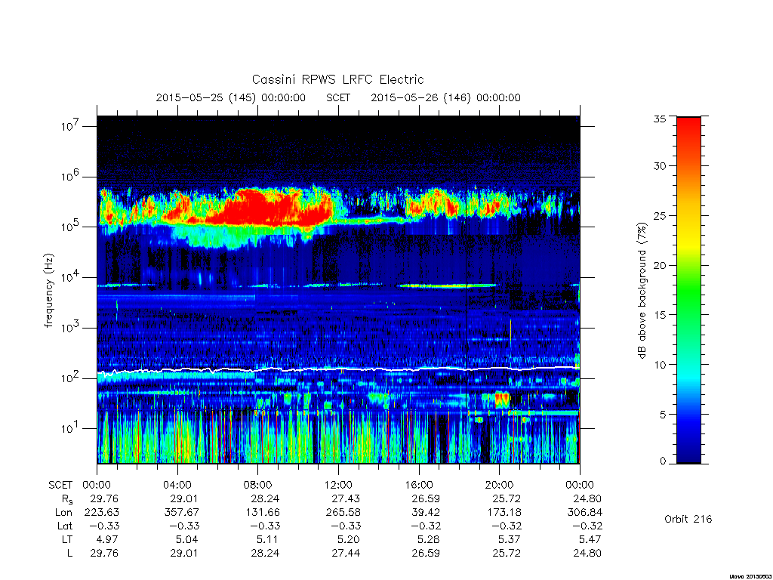Select the start date '2015-05-25 (145) 00:00:00'

pyautogui.click(x=231, y=97)
